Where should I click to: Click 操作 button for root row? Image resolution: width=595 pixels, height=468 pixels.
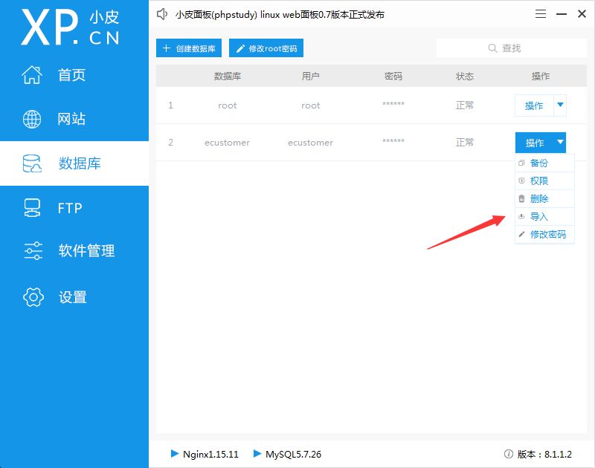[x=534, y=105]
